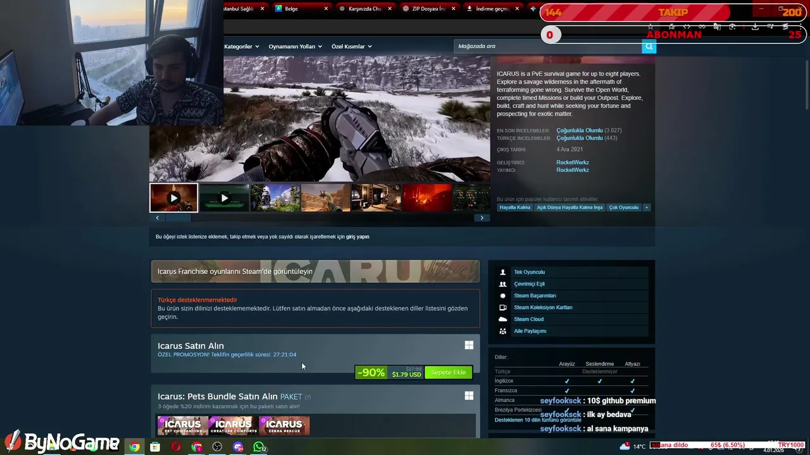This screenshot has height=455, width=810.
Task: Open the ICARUS Creature Comforts bundle image
Action: click(233, 425)
